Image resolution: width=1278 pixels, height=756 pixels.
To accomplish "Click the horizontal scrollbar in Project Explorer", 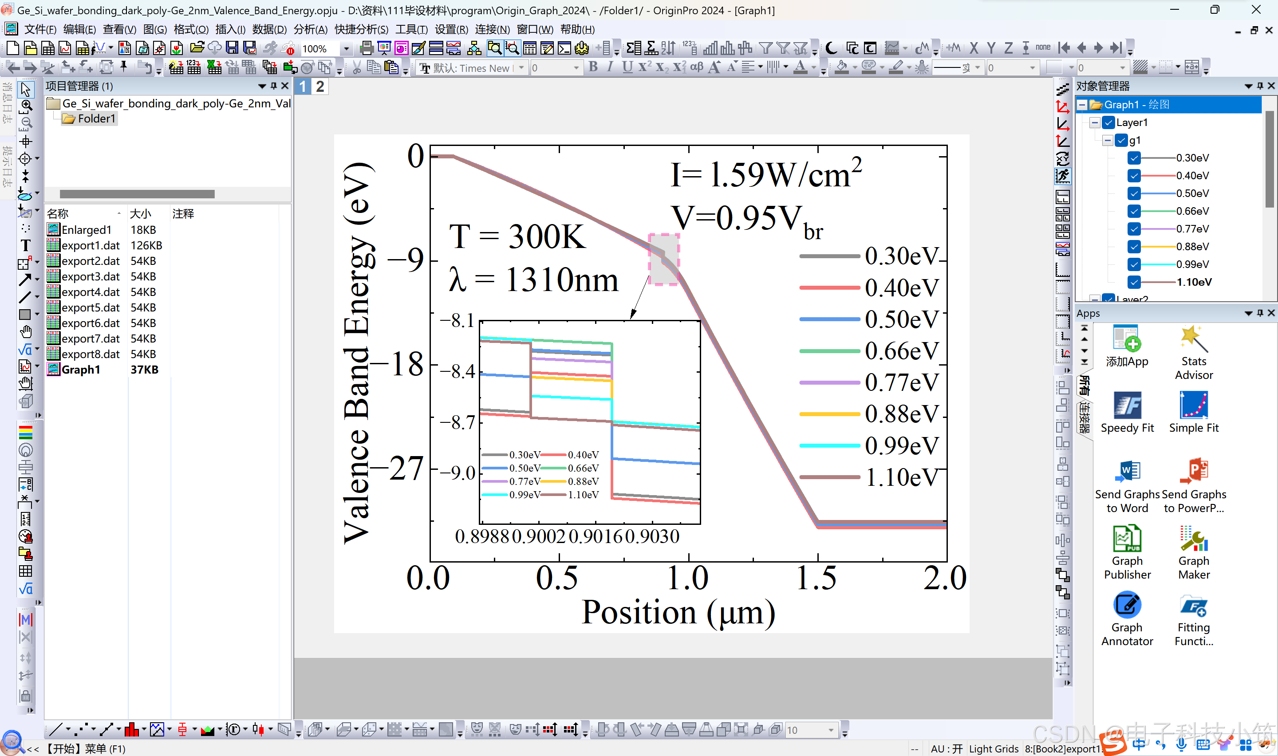I will [137, 194].
